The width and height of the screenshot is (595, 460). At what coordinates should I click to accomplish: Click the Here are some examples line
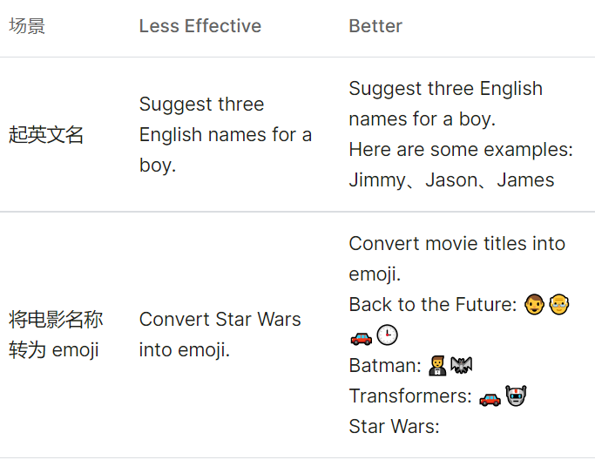(x=461, y=150)
